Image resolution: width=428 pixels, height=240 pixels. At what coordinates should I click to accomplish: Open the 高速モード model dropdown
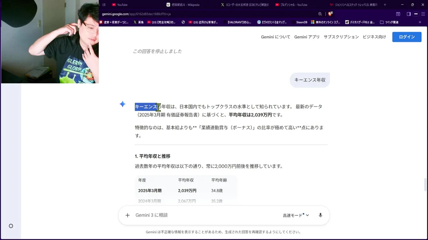coord(296,215)
